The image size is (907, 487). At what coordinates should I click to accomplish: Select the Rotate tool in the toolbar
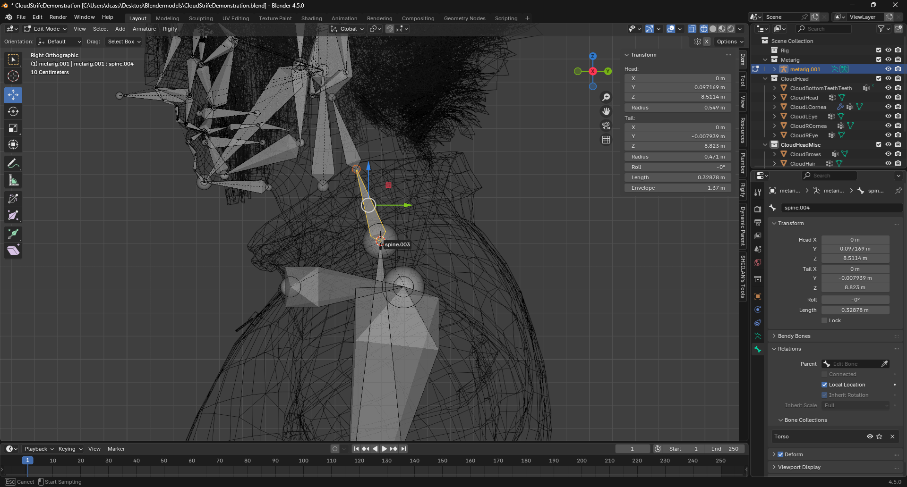pos(13,111)
